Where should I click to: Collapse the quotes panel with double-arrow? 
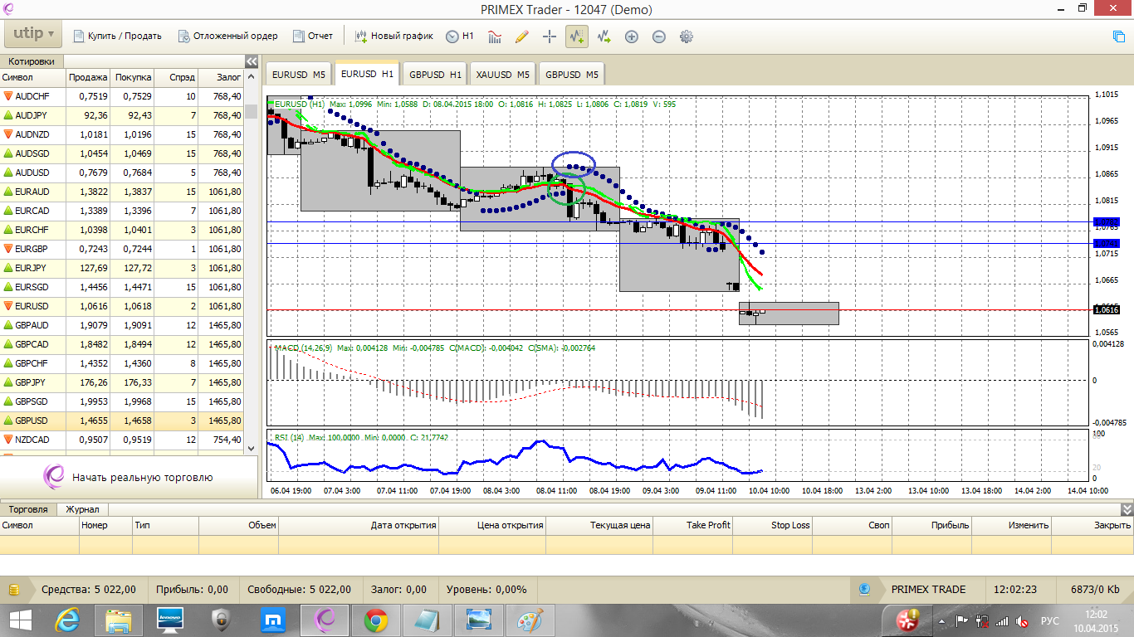pyautogui.click(x=252, y=61)
